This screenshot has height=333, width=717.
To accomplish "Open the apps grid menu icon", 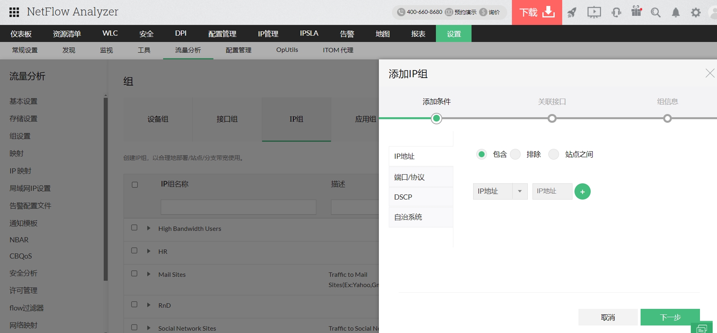I will click(x=14, y=12).
